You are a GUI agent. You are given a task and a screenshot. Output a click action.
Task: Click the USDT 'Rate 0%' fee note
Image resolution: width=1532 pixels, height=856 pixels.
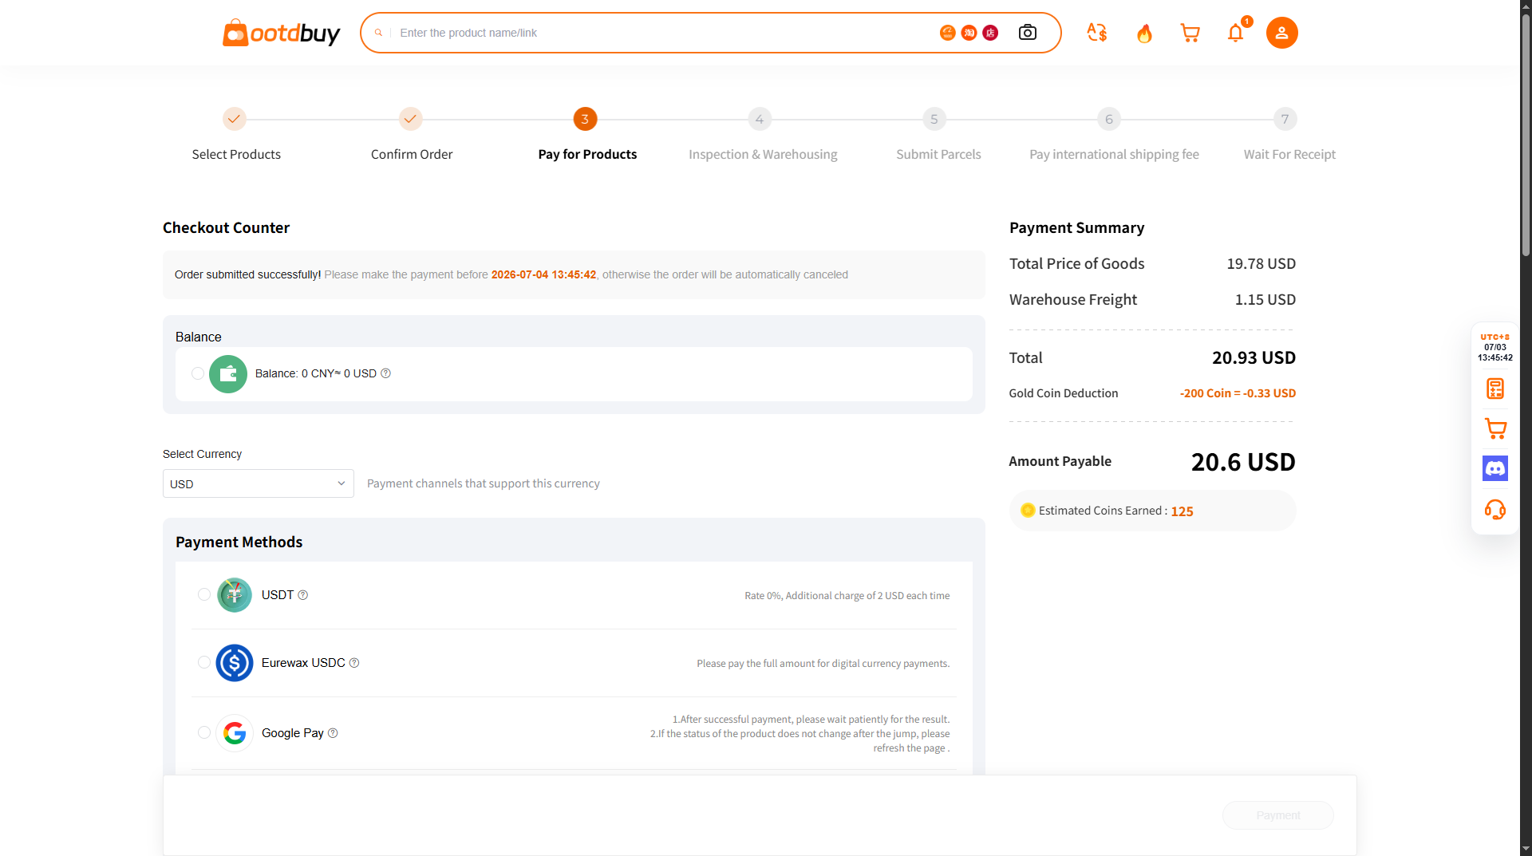(x=847, y=596)
